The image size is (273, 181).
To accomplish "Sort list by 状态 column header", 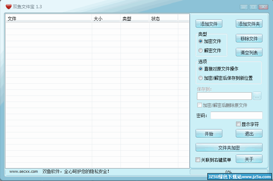I will click(x=164, y=18).
